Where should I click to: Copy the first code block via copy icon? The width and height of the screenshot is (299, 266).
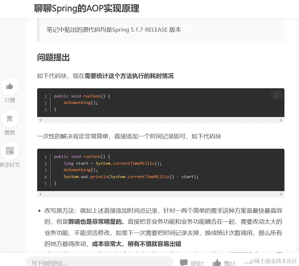pos(276,95)
